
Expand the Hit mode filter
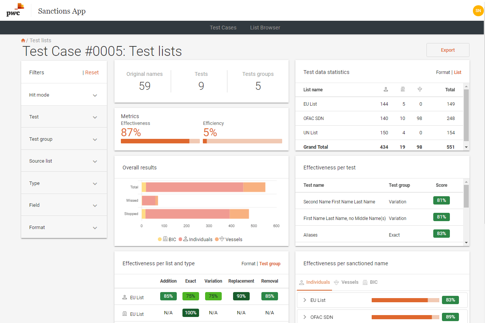(95, 95)
